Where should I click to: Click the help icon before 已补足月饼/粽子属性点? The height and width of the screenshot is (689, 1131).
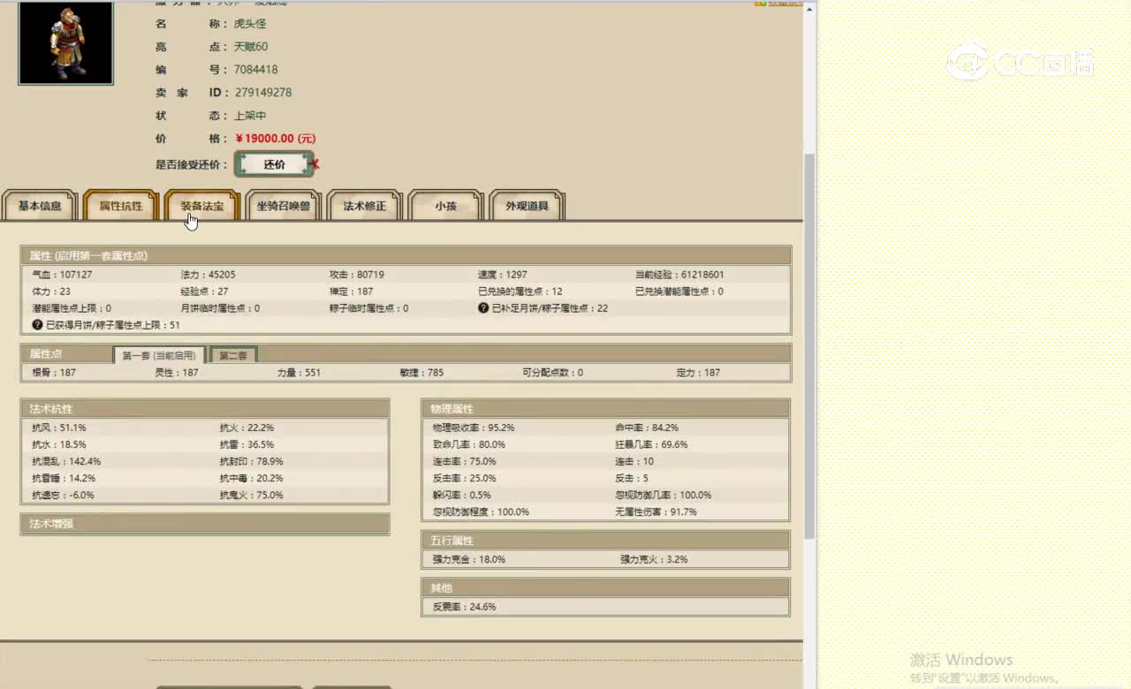click(x=483, y=308)
